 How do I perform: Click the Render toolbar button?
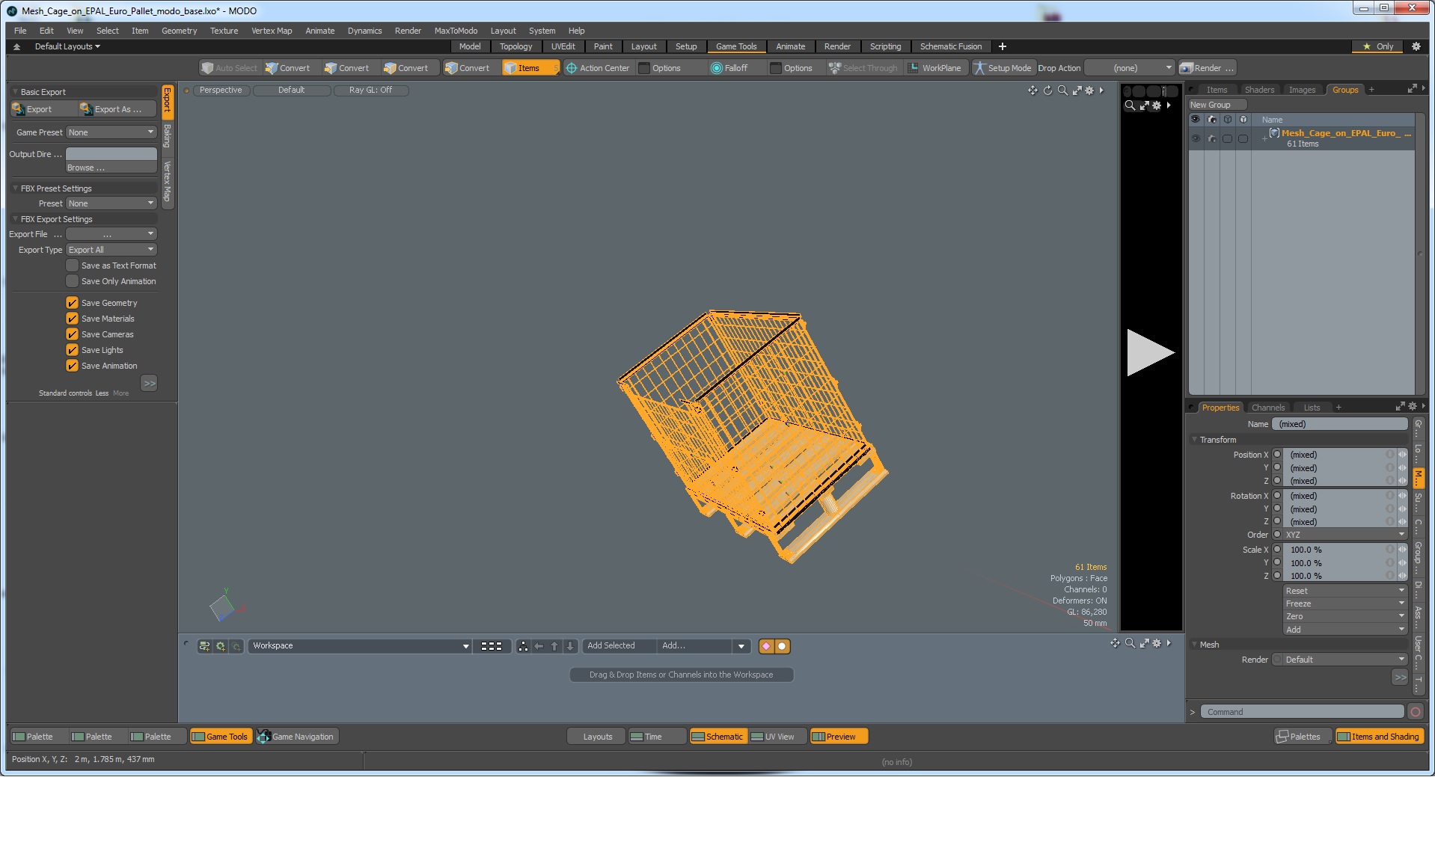coord(1207,68)
